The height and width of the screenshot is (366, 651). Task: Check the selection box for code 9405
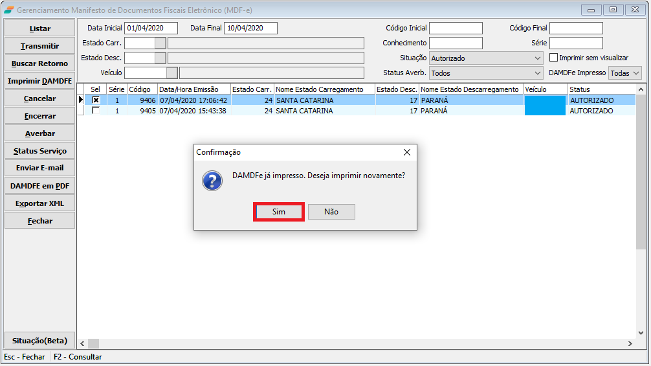(x=96, y=111)
